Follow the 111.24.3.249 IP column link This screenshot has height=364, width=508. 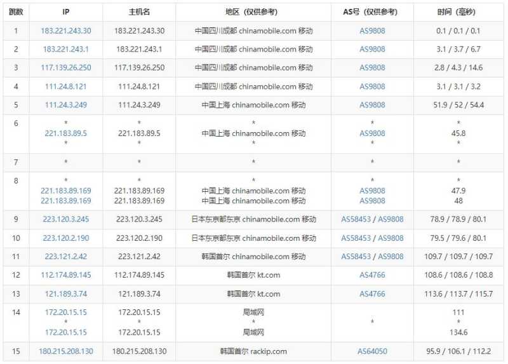[66, 105]
